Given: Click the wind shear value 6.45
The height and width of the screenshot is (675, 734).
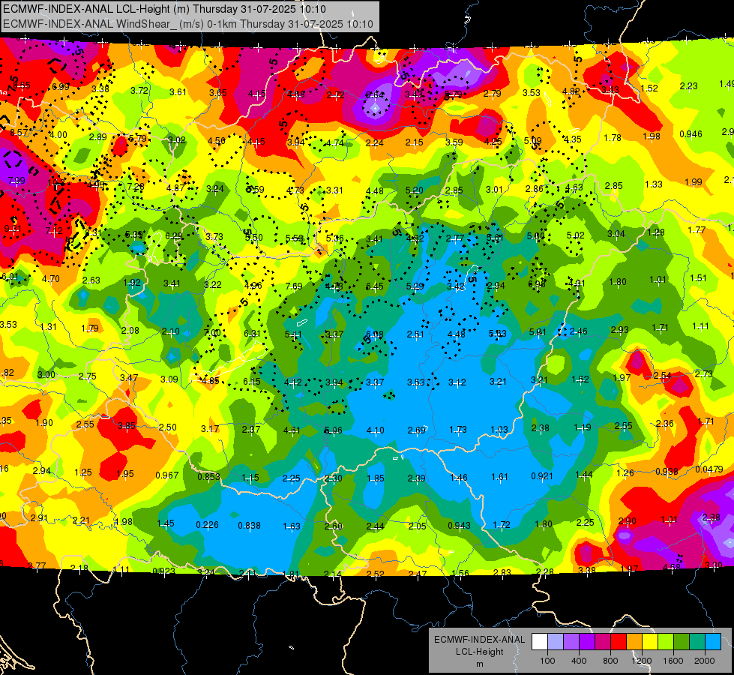Looking at the screenshot, I should pos(374,286).
